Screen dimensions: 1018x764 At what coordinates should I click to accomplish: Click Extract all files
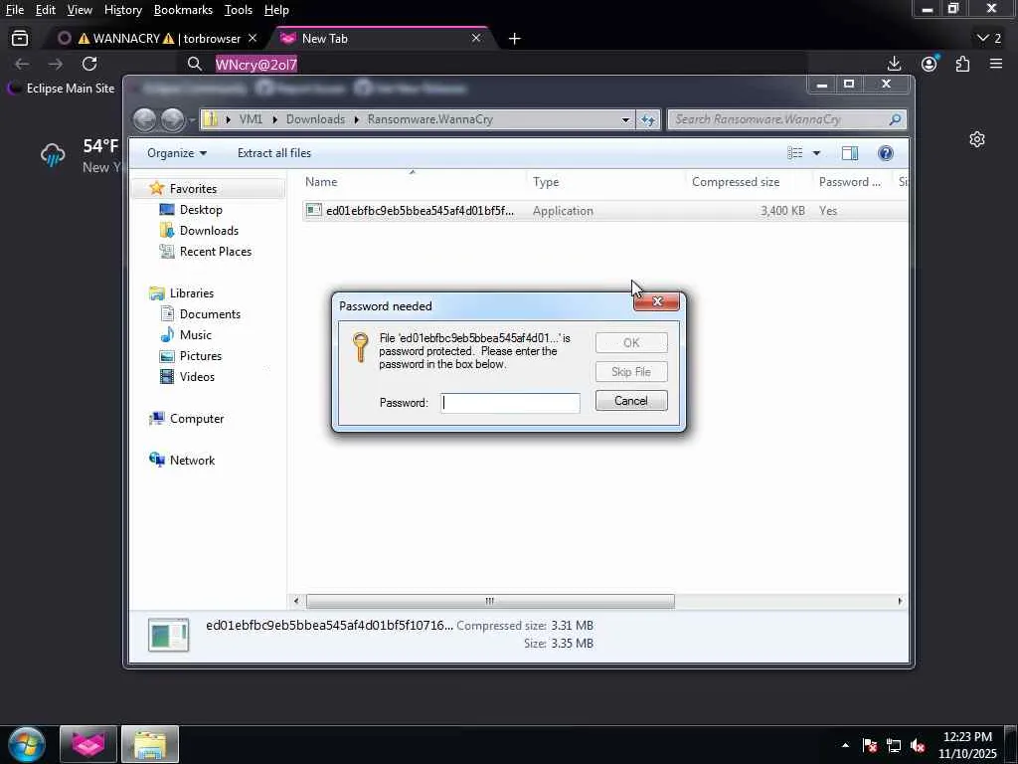click(274, 153)
